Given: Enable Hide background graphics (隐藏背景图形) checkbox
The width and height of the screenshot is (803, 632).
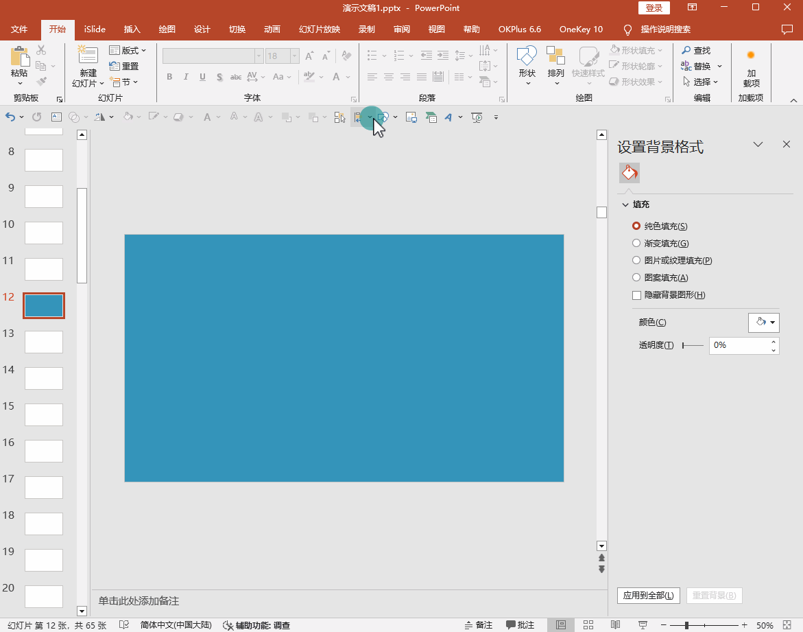Looking at the screenshot, I should point(636,295).
